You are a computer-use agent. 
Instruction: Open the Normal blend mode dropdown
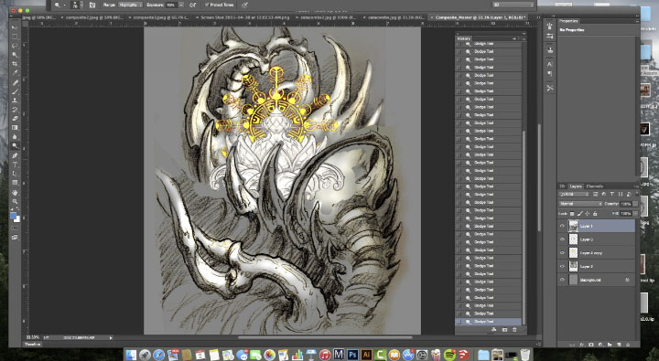(580, 204)
